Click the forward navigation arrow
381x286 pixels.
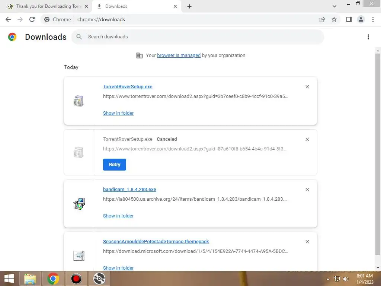tap(20, 19)
